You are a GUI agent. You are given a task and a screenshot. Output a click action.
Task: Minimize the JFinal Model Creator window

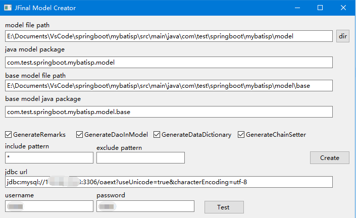tap(297, 8)
